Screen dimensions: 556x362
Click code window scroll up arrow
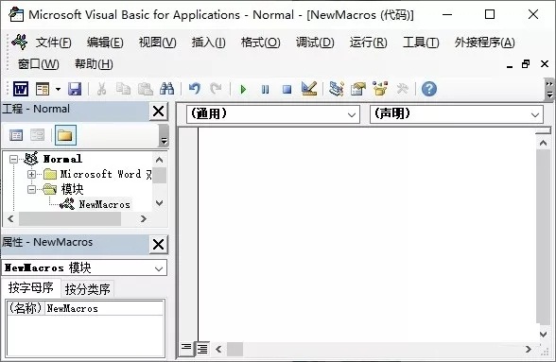pos(543,143)
